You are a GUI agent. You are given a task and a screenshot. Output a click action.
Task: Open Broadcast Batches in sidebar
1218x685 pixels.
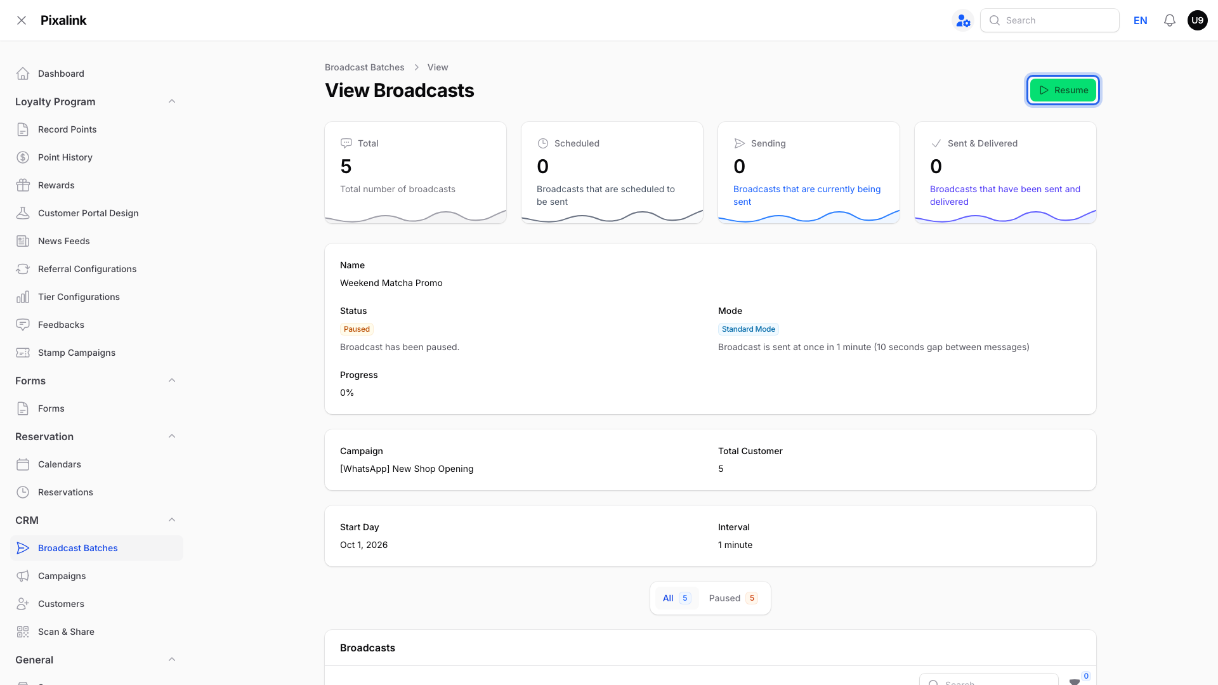coord(96,548)
